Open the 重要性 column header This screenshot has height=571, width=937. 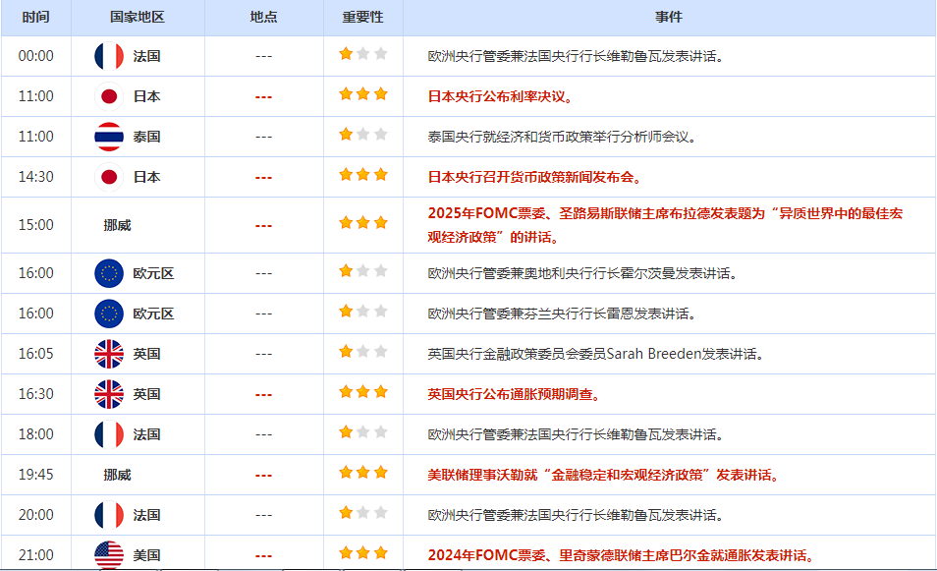click(360, 16)
